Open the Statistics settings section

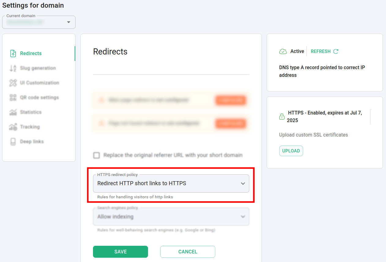31,112
